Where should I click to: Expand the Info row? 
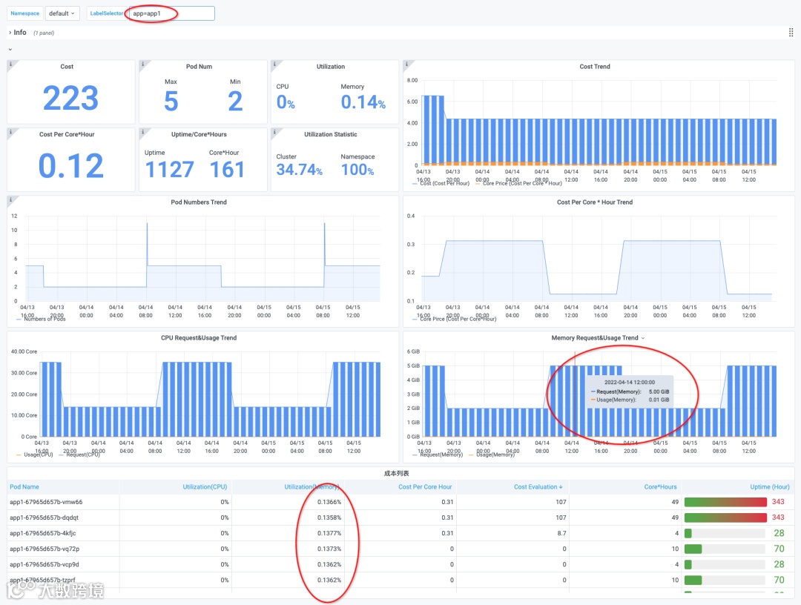point(17,33)
